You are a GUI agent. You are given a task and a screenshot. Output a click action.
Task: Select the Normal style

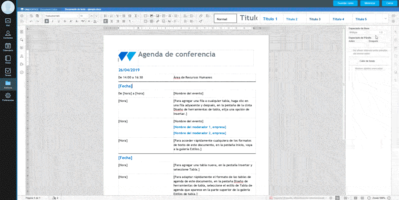tap(225, 19)
